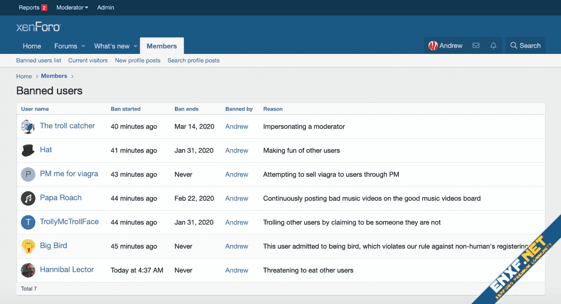The image size is (561, 304).
Task: Expand the Forums dropdown arrow
Action: [84, 46]
